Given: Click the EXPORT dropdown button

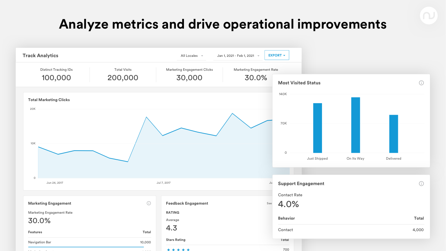Looking at the screenshot, I should coord(277,55).
